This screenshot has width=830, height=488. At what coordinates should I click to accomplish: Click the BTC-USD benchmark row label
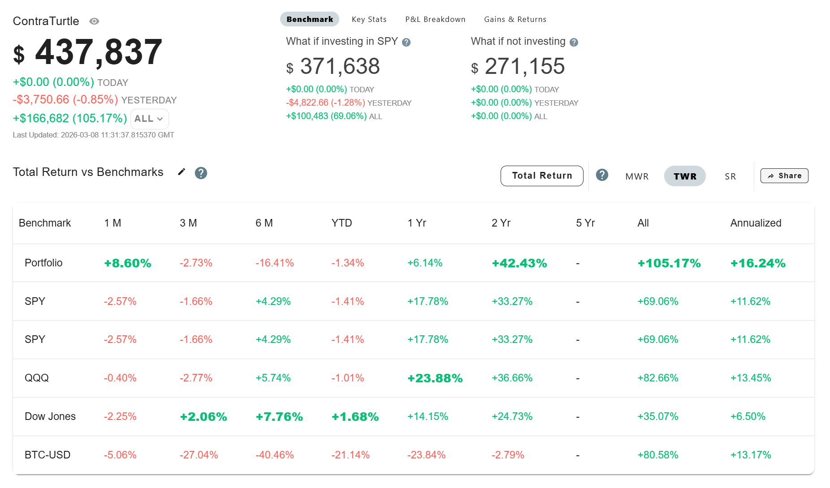point(48,455)
